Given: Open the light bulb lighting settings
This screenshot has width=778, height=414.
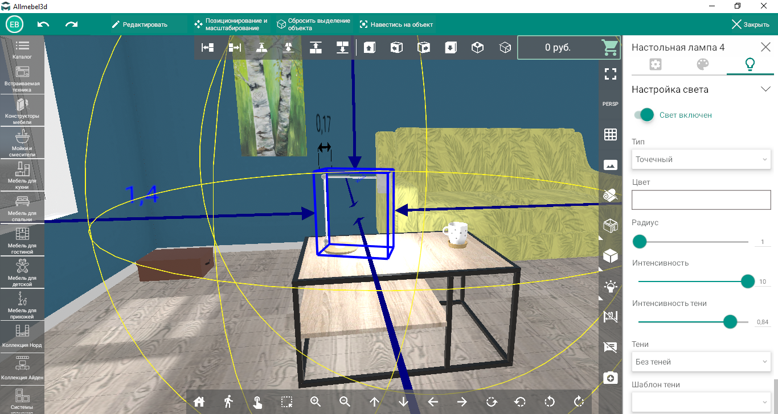Looking at the screenshot, I should point(611,287).
